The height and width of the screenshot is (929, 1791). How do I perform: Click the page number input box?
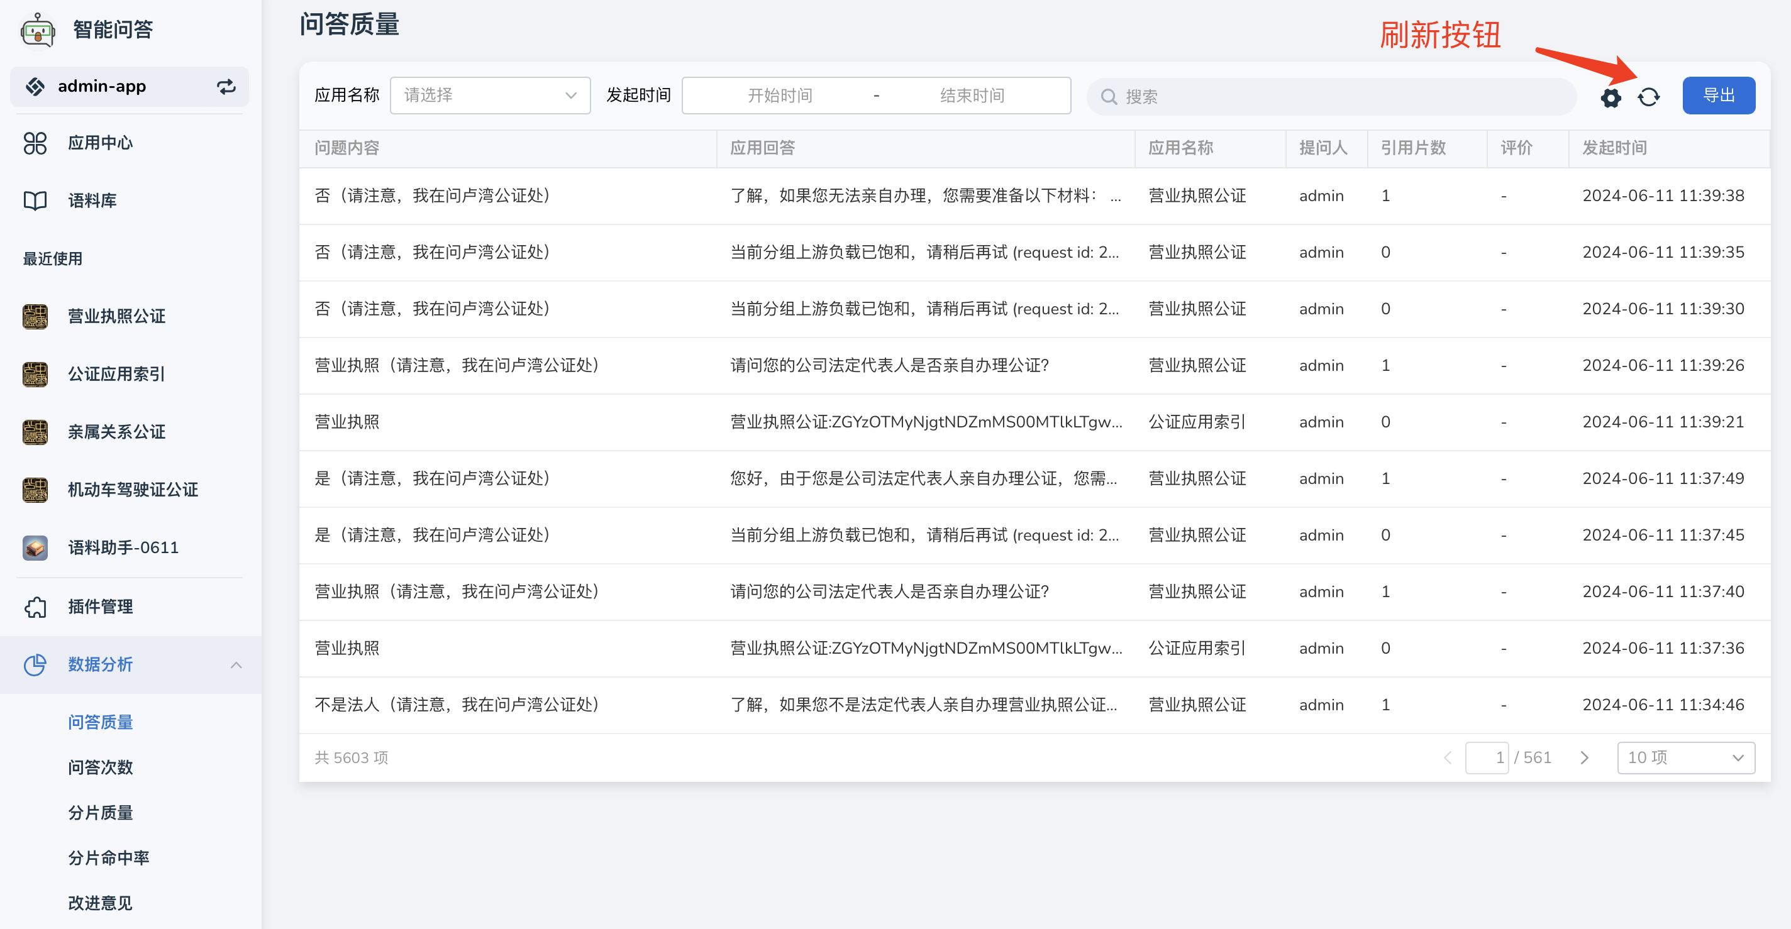tap(1487, 757)
